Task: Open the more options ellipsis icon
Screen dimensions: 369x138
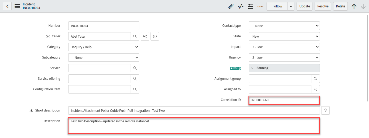Action: [260, 6]
